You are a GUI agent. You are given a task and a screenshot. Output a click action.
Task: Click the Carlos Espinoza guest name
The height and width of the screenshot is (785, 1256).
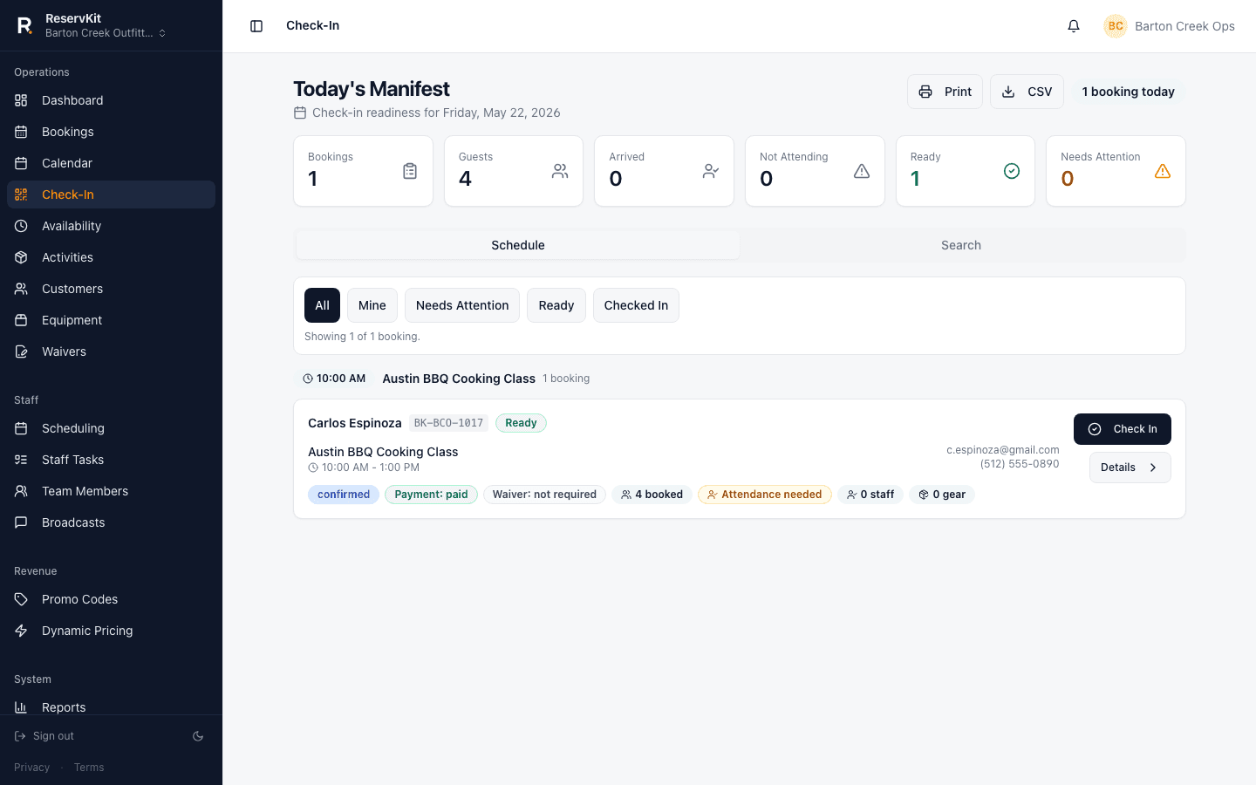pyautogui.click(x=355, y=423)
